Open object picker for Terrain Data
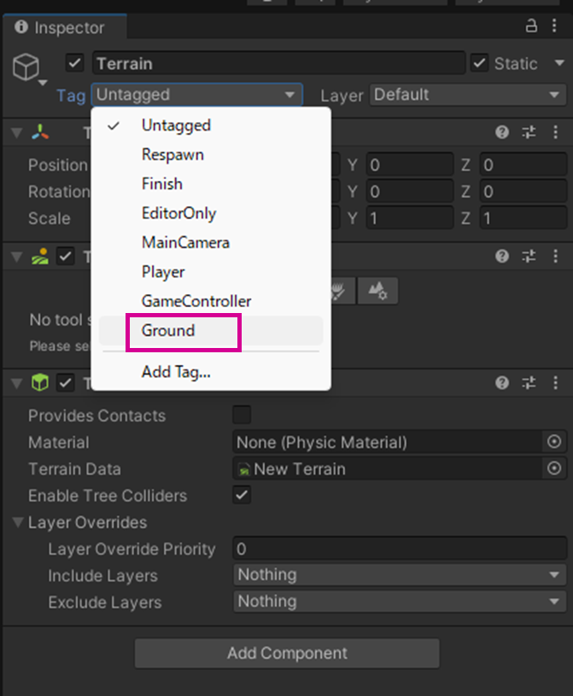This screenshot has height=696, width=573. [555, 468]
